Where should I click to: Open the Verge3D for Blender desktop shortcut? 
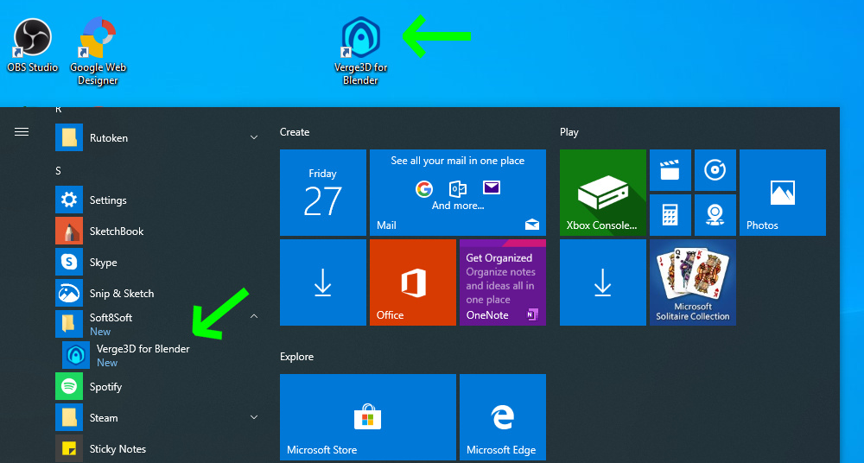click(x=361, y=51)
